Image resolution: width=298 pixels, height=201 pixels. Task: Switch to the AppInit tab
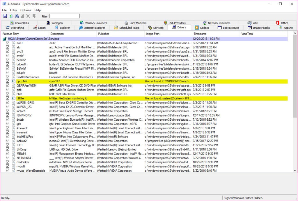coord(286,28)
